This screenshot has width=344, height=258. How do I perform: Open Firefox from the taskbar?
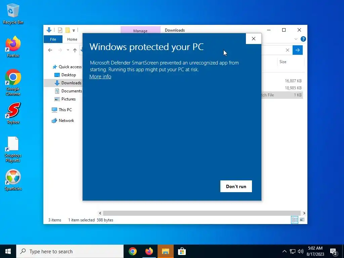coord(149,251)
